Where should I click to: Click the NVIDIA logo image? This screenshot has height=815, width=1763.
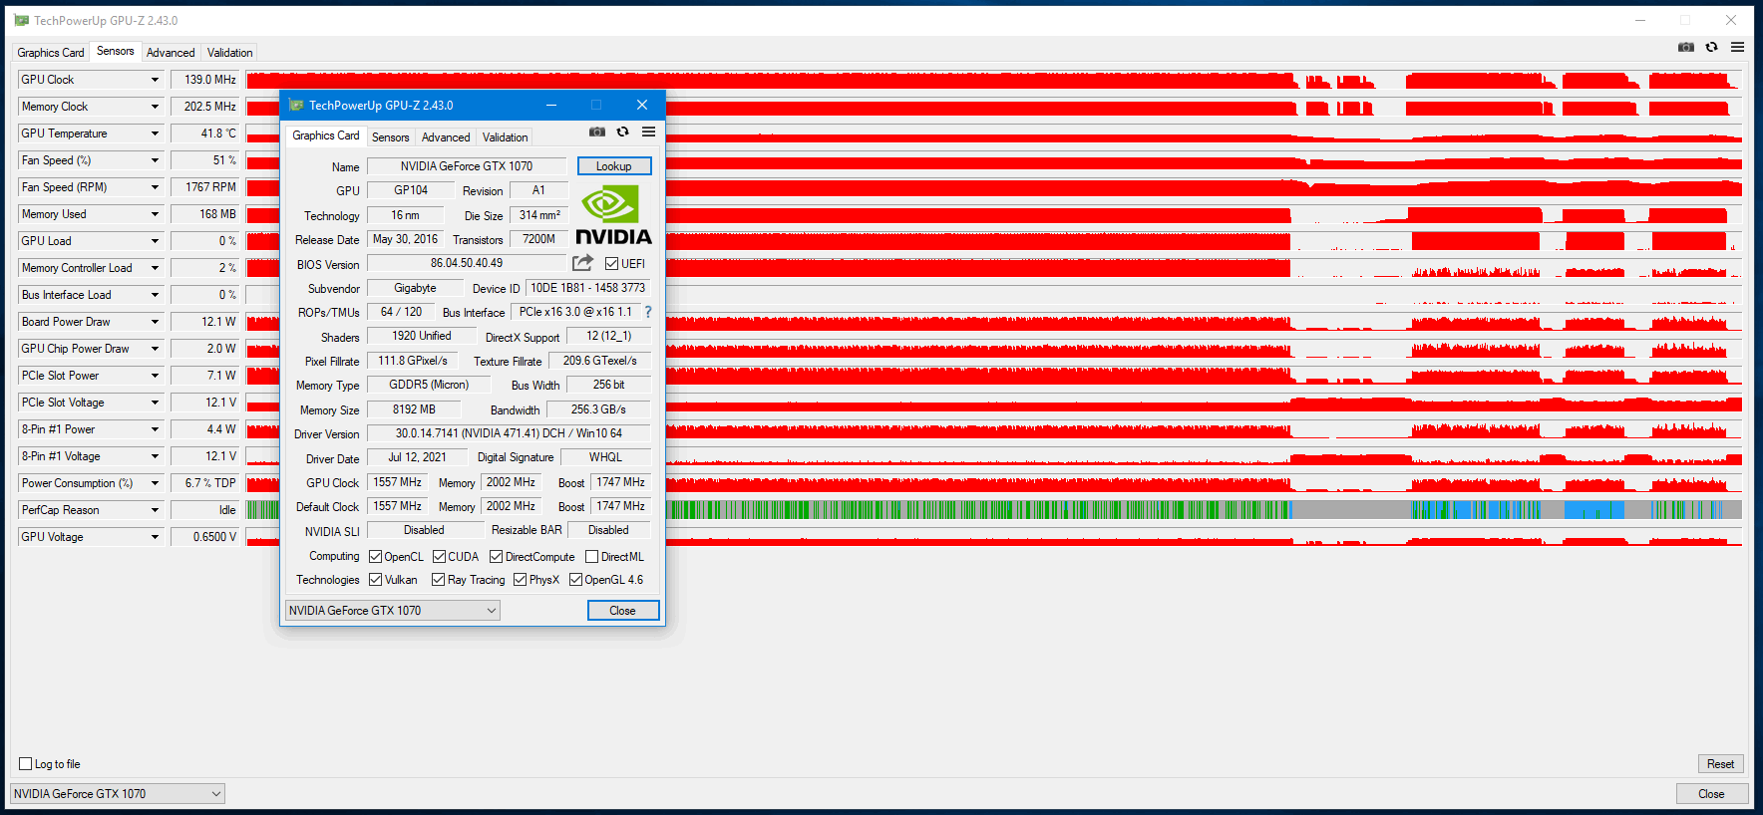(614, 215)
